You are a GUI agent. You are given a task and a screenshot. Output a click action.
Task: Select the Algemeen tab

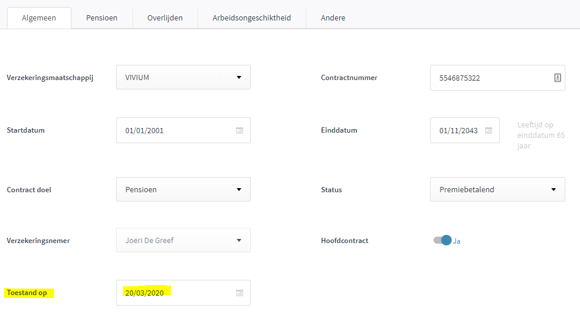pos(39,18)
